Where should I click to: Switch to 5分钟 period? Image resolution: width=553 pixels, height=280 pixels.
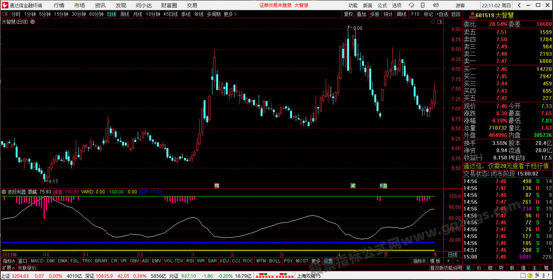[45, 14]
